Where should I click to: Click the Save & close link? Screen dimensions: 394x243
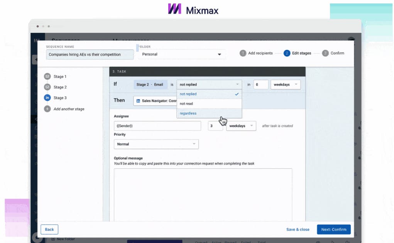298,229
